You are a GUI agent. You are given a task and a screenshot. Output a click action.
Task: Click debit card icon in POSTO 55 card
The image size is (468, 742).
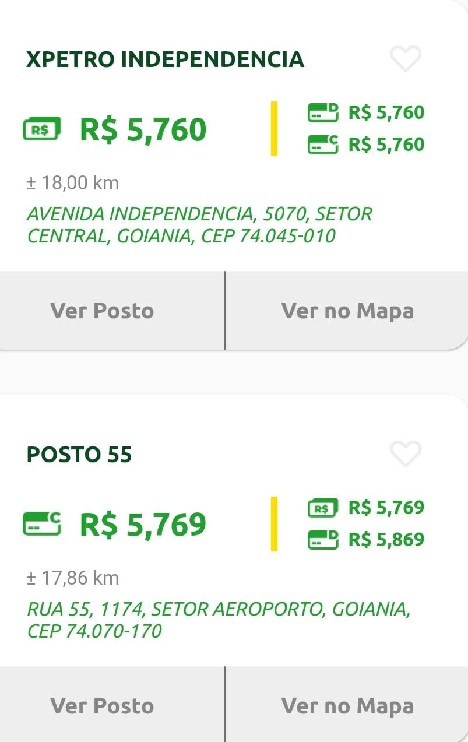pyautogui.click(x=323, y=539)
